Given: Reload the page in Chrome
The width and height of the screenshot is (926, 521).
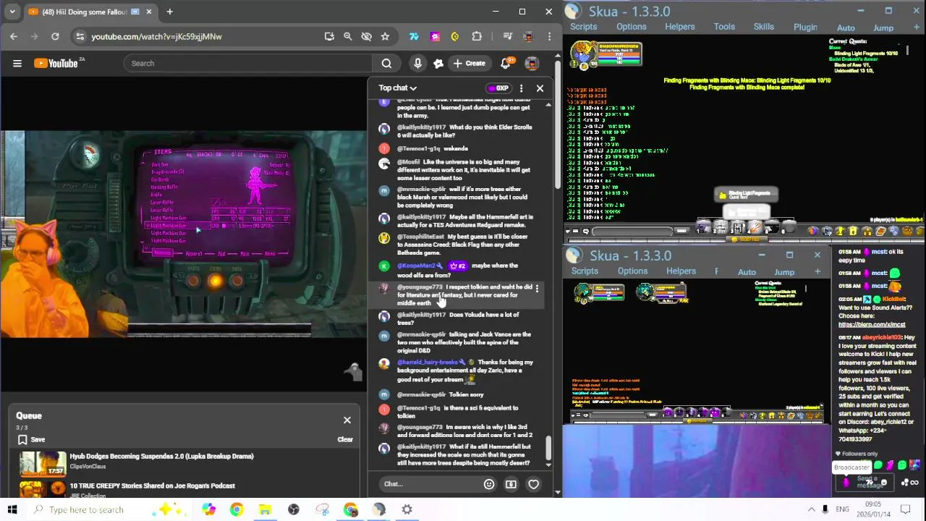Looking at the screenshot, I should (55, 36).
